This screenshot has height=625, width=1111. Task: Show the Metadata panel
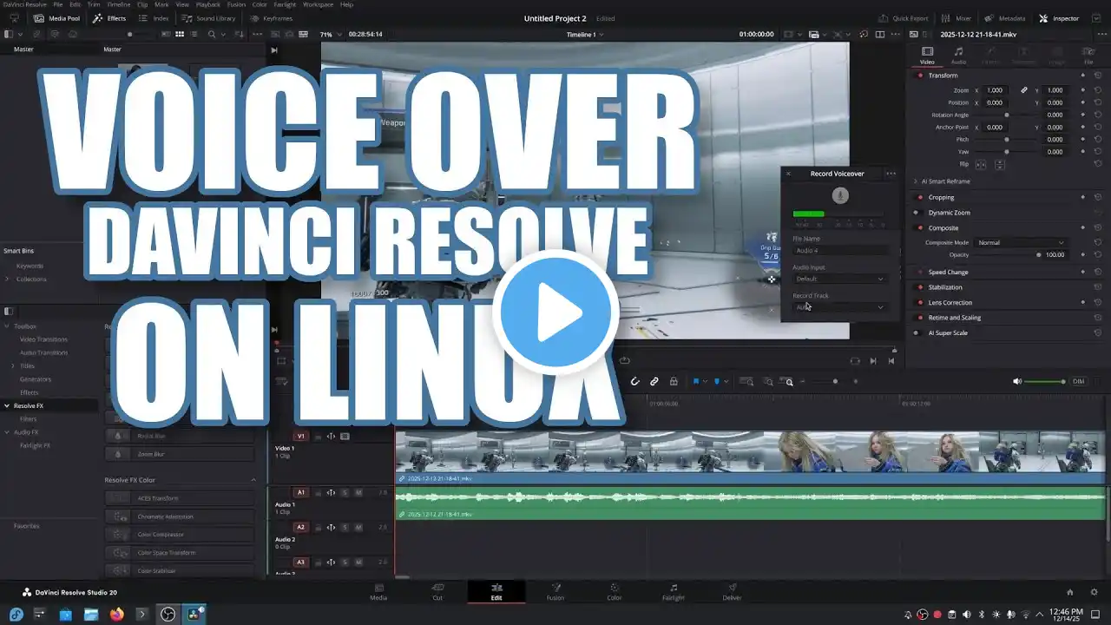(x=1005, y=18)
